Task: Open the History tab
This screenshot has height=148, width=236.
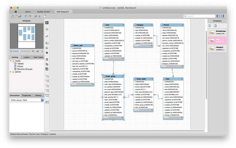Action: click(38, 95)
